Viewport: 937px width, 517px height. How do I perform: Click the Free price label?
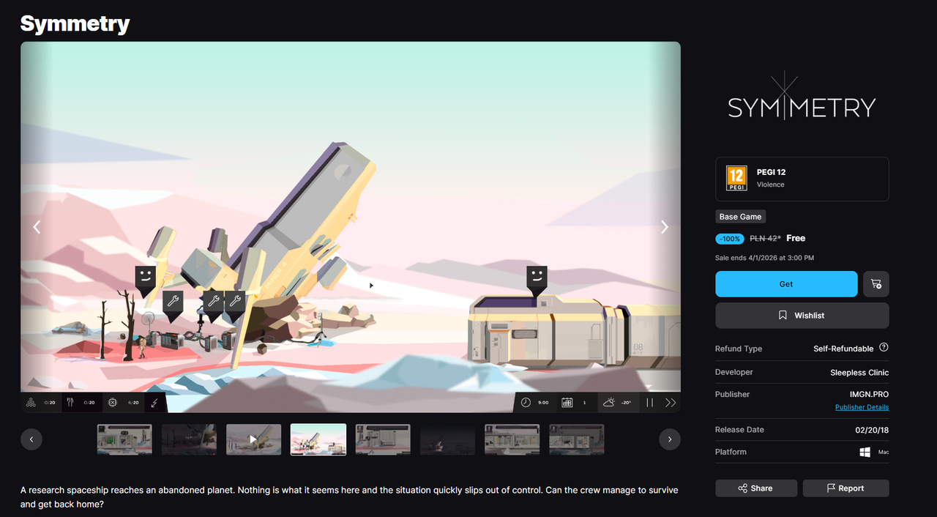[796, 238]
